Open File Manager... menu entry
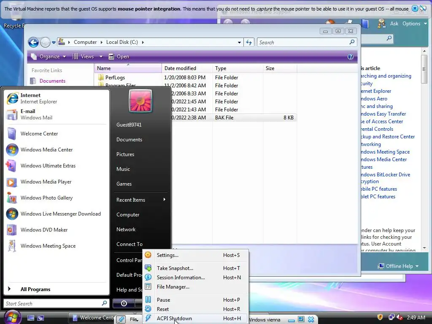This screenshot has height=324, width=432. 196,287
